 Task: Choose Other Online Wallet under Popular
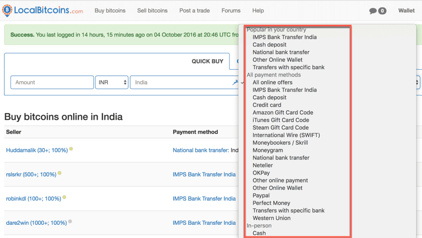point(277,60)
